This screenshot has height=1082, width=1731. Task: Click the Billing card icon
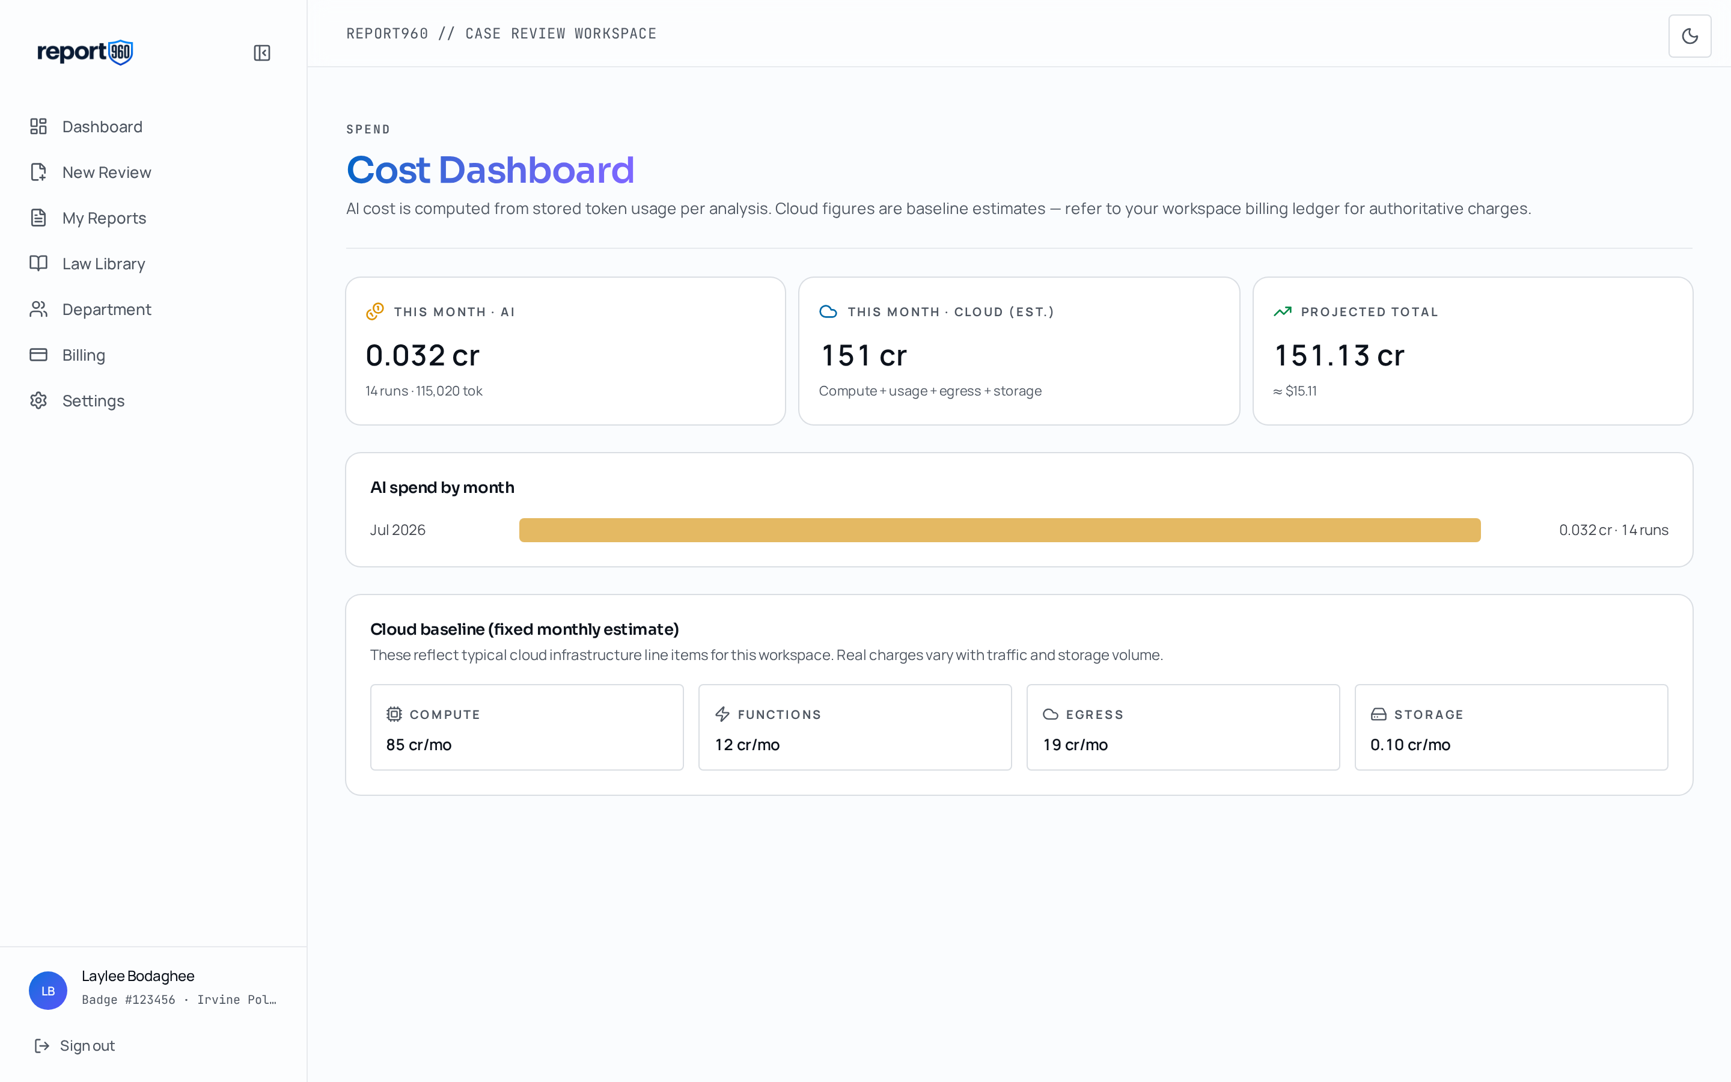tap(38, 355)
